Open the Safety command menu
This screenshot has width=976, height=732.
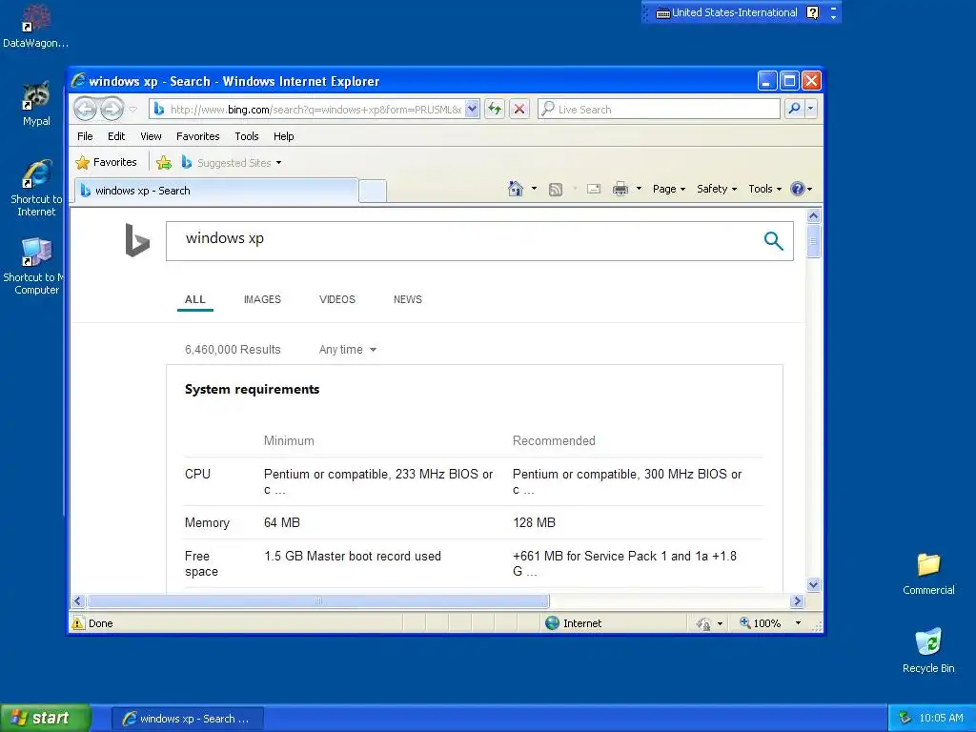[x=717, y=189]
